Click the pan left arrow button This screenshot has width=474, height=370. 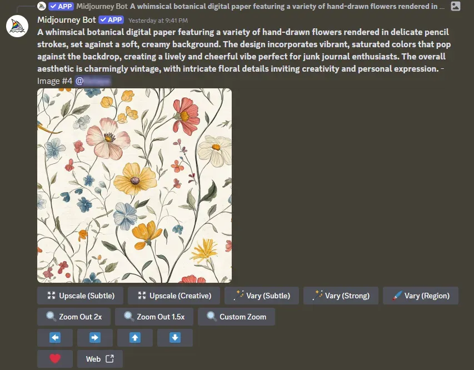(x=54, y=338)
